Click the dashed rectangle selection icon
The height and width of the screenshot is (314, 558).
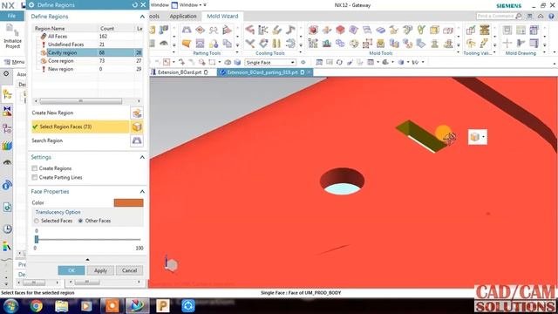(x=212, y=62)
